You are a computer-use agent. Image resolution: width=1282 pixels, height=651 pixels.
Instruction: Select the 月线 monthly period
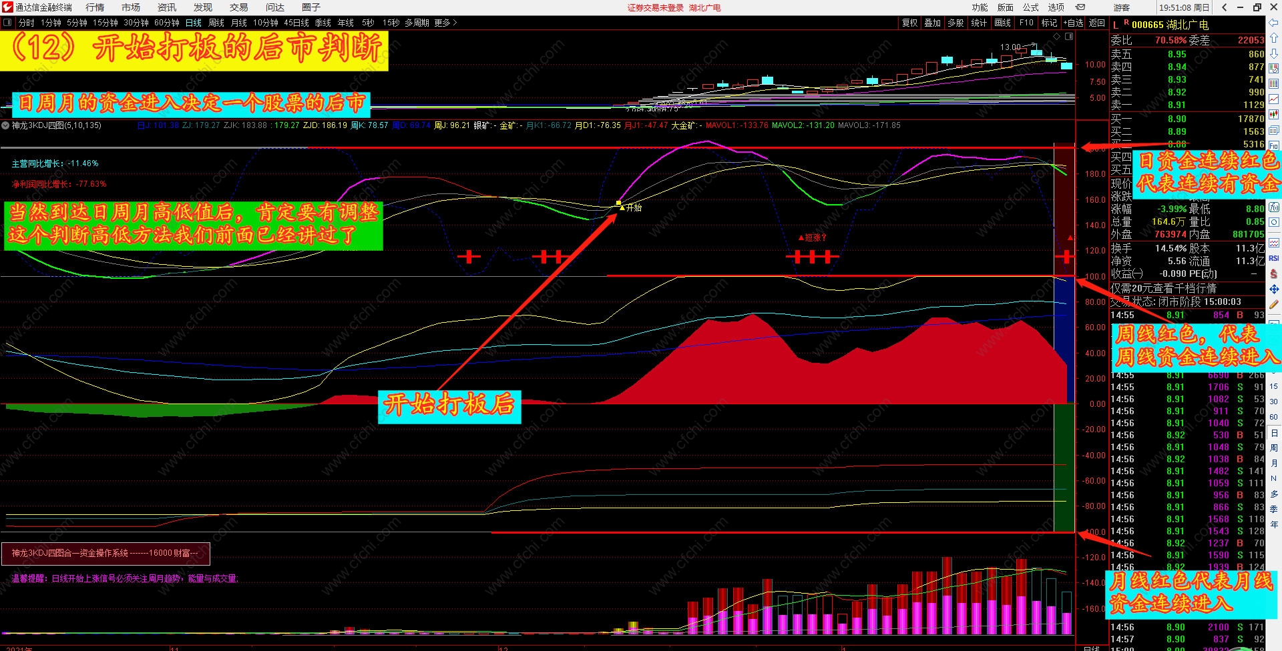[x=239, y=23]
